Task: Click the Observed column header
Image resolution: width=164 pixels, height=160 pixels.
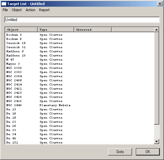Action: click(93, 30)
